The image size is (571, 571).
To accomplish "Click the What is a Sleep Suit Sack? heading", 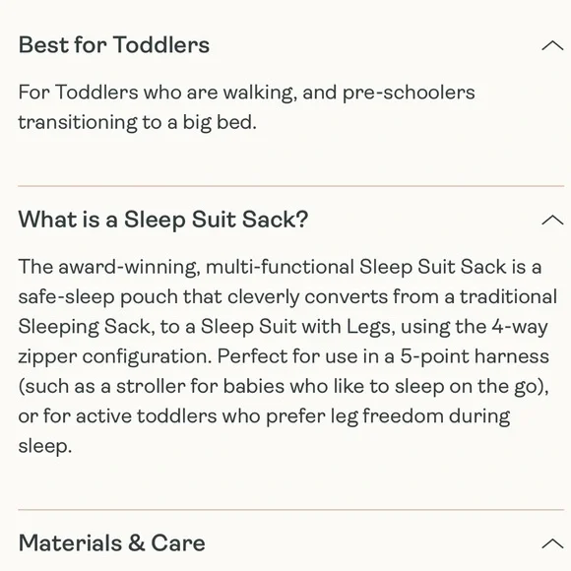I will (x=163, y=220).
